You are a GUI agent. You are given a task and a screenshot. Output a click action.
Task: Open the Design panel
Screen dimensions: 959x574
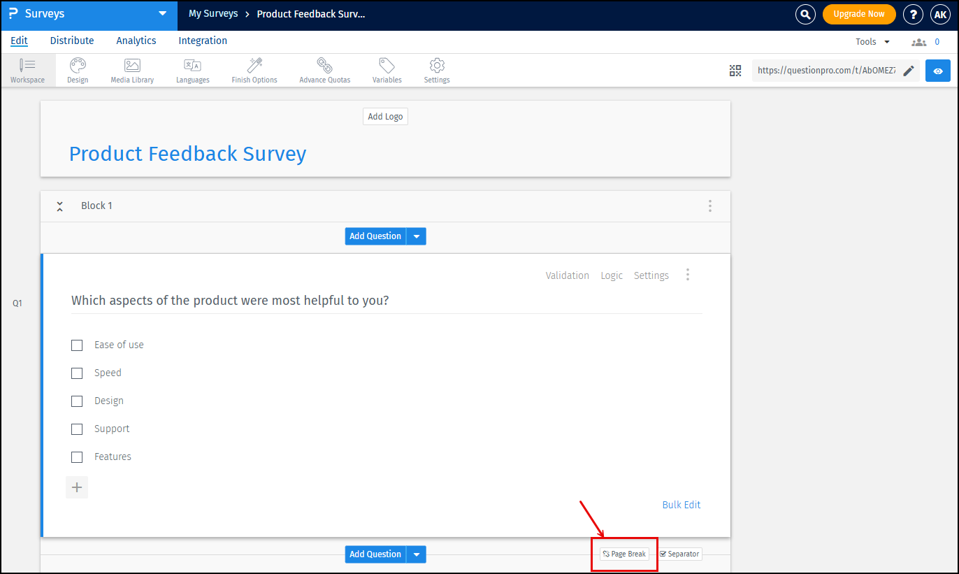tap(77, 70)
